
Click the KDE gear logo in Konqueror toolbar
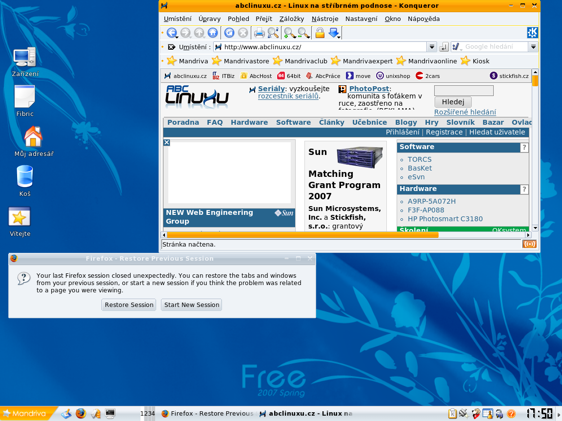click(532, 33)
